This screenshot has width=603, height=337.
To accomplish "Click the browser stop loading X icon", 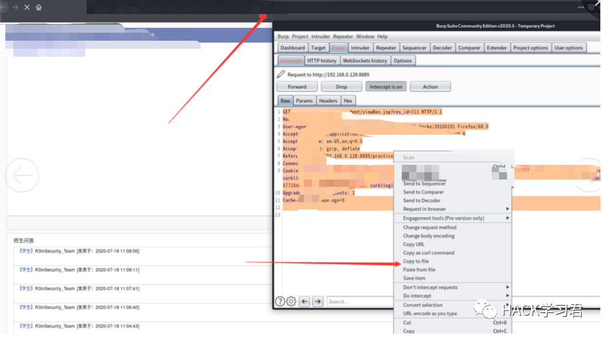I will (27, 7).
